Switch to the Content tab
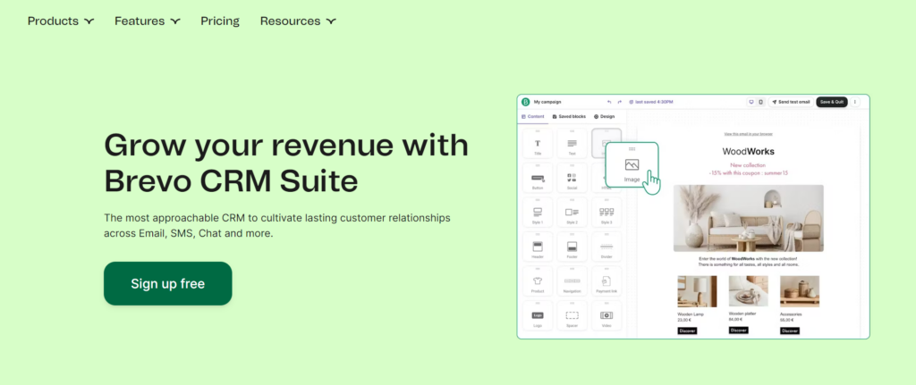 (x=533, y=117)
